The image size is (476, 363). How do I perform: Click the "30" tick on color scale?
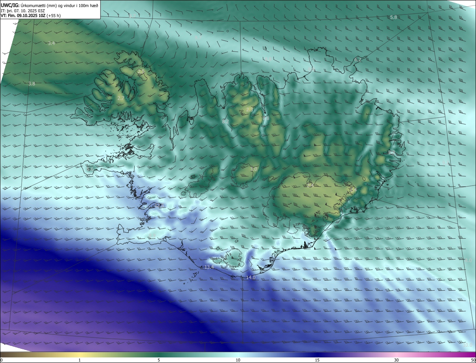(x=396, y=360)
